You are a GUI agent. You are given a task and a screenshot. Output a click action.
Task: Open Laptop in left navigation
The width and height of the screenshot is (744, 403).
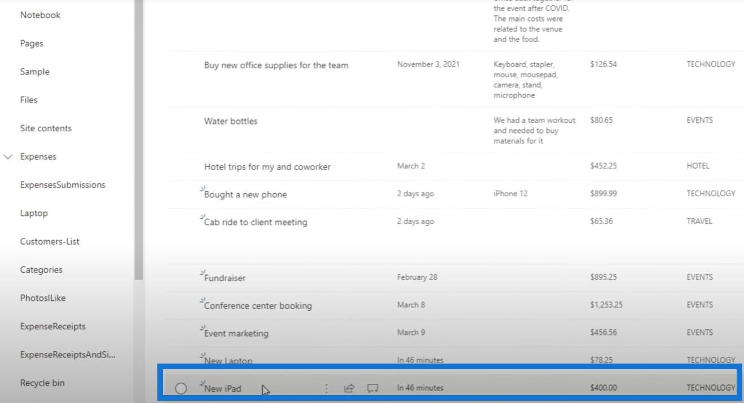[34, 213]
